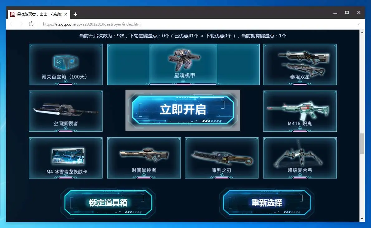Click the 立即开启 button
371x228 pixels.
pos(183,110)
